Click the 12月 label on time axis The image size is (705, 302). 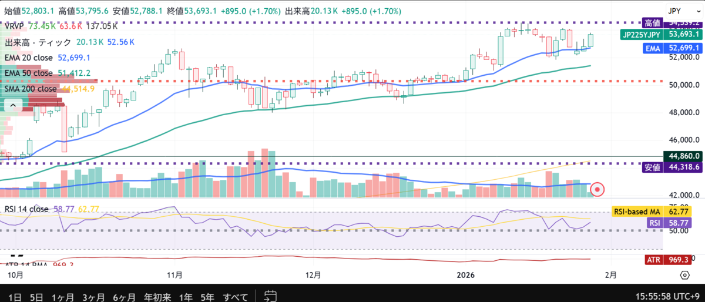click(314, 275)
